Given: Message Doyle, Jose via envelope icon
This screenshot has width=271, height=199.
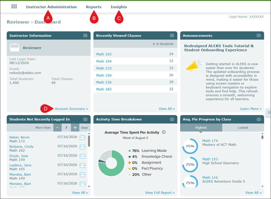Looking at the screenshot, I should pyautogui.click(x=82, y=156).
